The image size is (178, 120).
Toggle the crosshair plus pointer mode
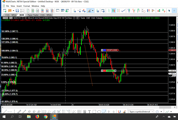pyautogui.click(x=174, y=11)
